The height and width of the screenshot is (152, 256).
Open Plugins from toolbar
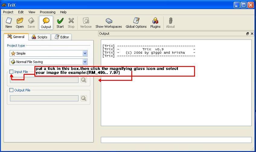(x=155, y=23)
